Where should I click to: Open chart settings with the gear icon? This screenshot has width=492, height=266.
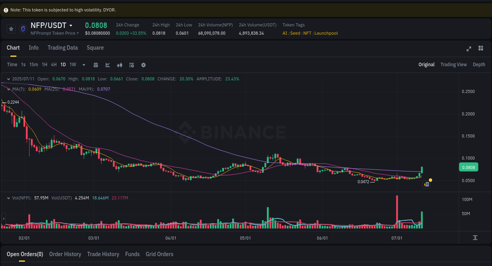click(x=143, y=64)
